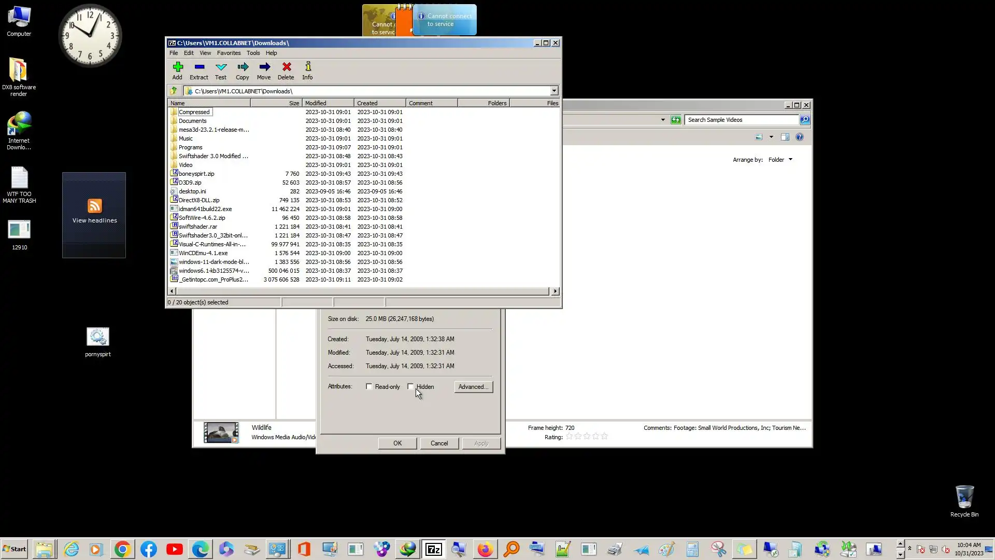Select the swiftshader.rar file entry
995x560 pixels.
point(198,227)
